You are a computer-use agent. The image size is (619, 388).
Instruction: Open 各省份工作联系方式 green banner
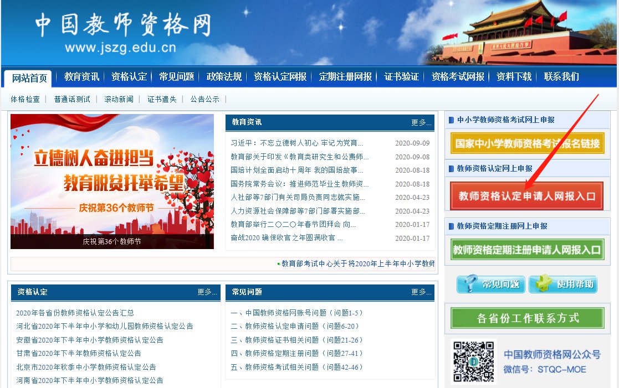[x=527, y=318]
